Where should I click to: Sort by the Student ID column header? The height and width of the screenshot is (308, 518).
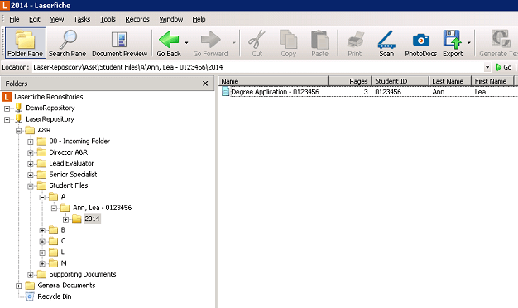pos(400,81)
